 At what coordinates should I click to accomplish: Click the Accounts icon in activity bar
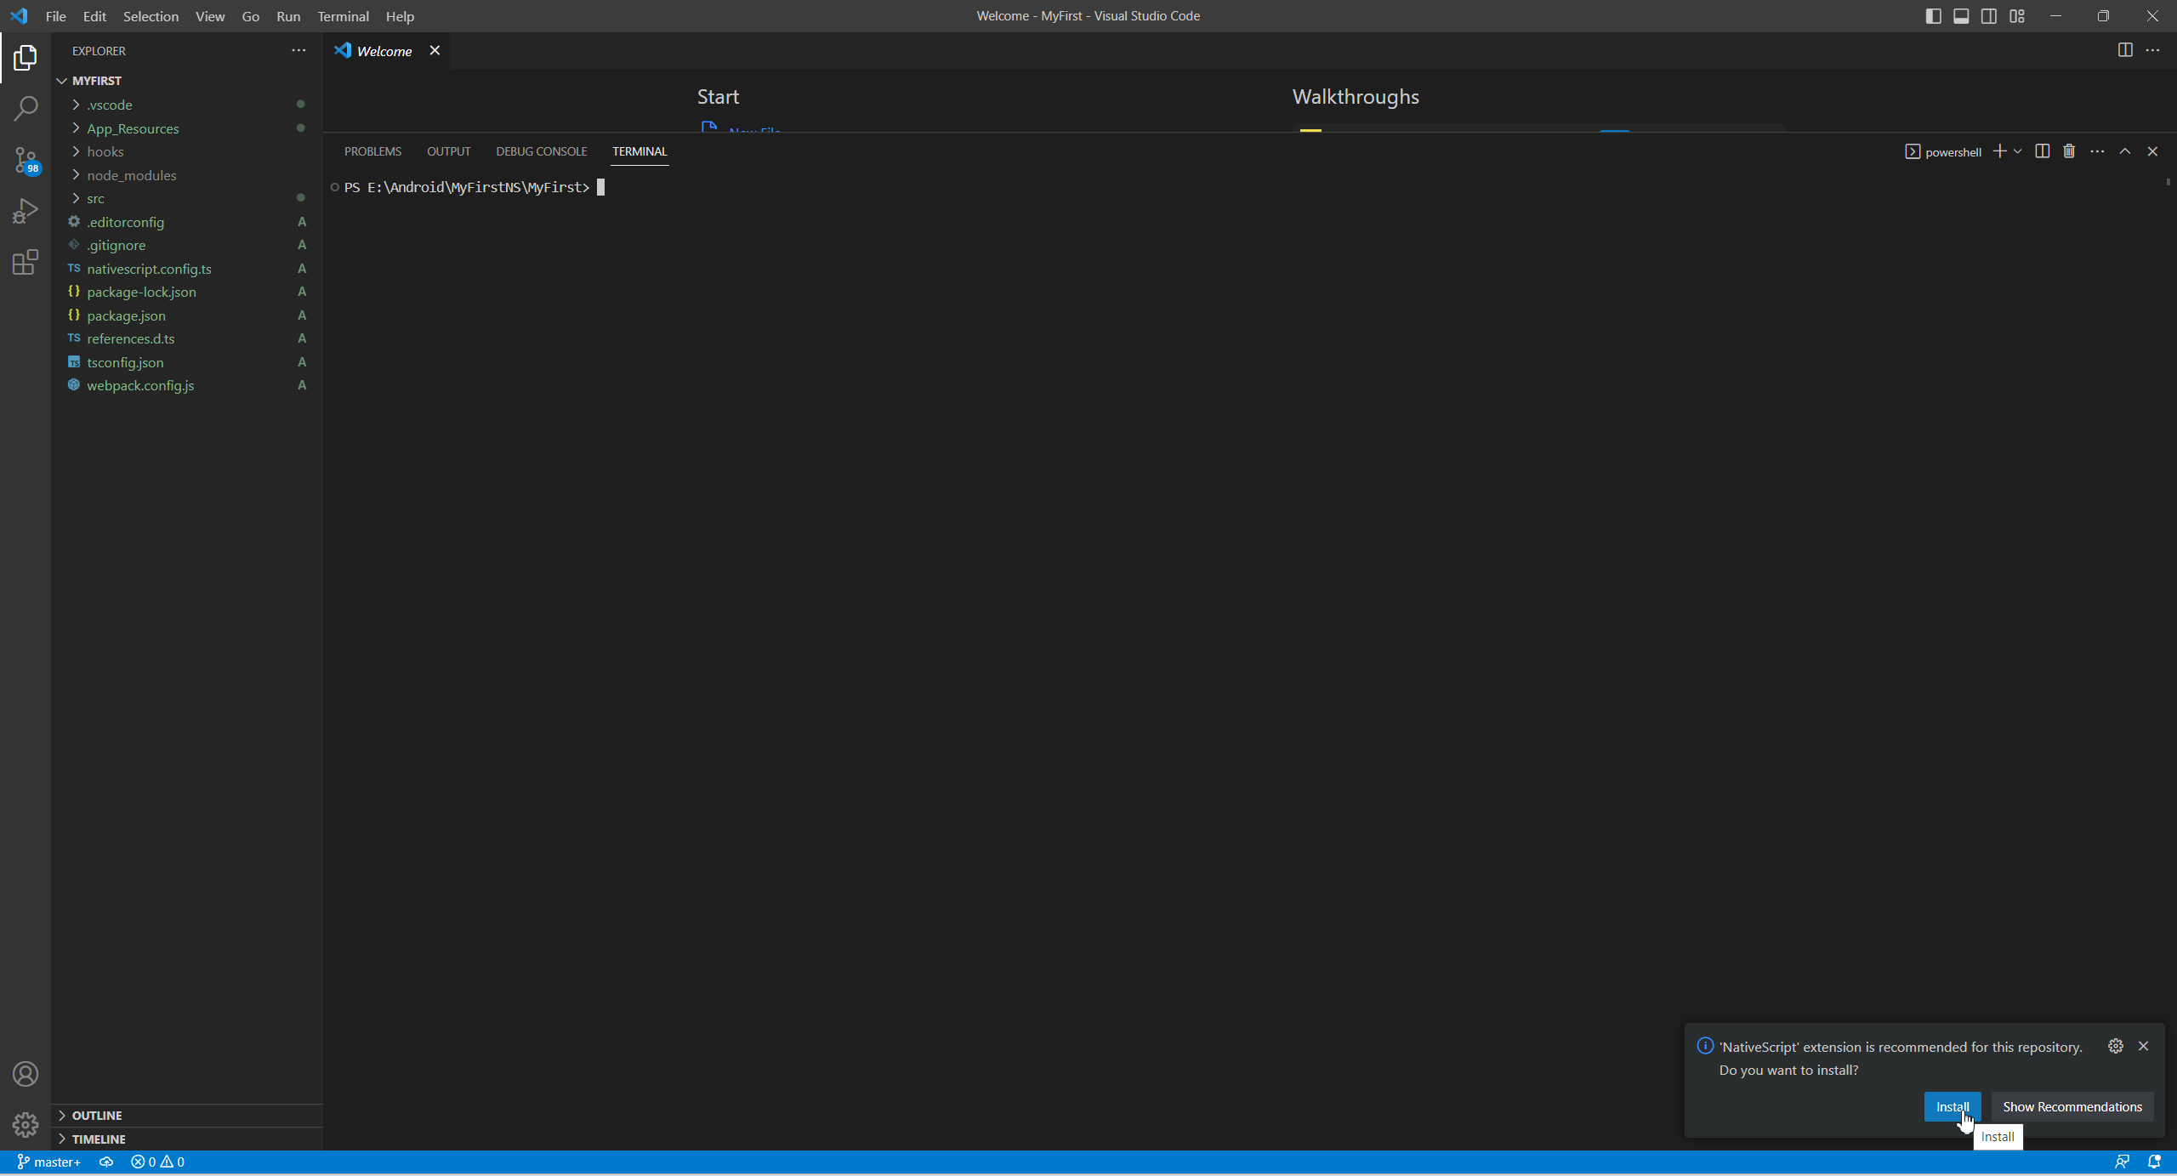[x=26, y=1074]
